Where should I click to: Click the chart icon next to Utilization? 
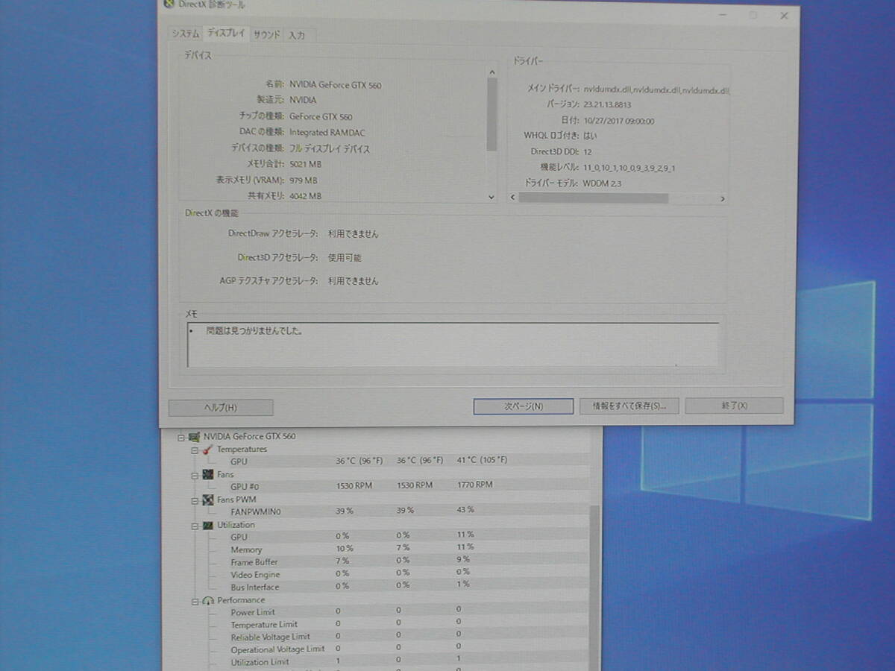(207, 525)
